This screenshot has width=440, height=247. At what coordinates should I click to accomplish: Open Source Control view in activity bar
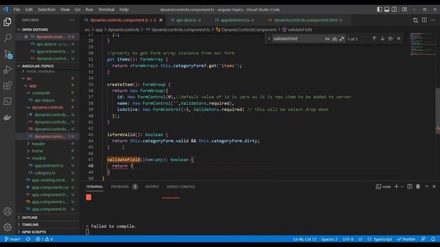click(x=8, y=54)
